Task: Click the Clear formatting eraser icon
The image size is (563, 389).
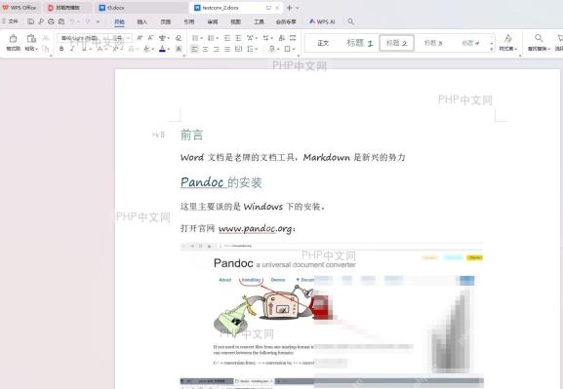Action: click(179, 38)
